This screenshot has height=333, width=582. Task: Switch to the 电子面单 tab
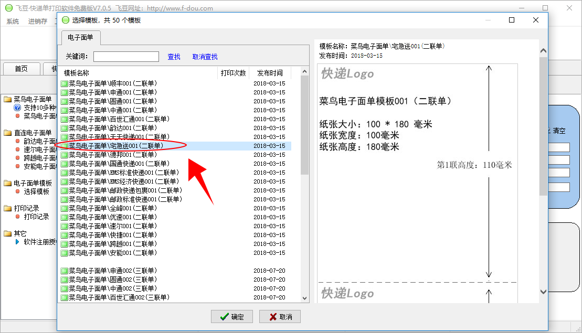pyautogui.click(x=80, y=37)
